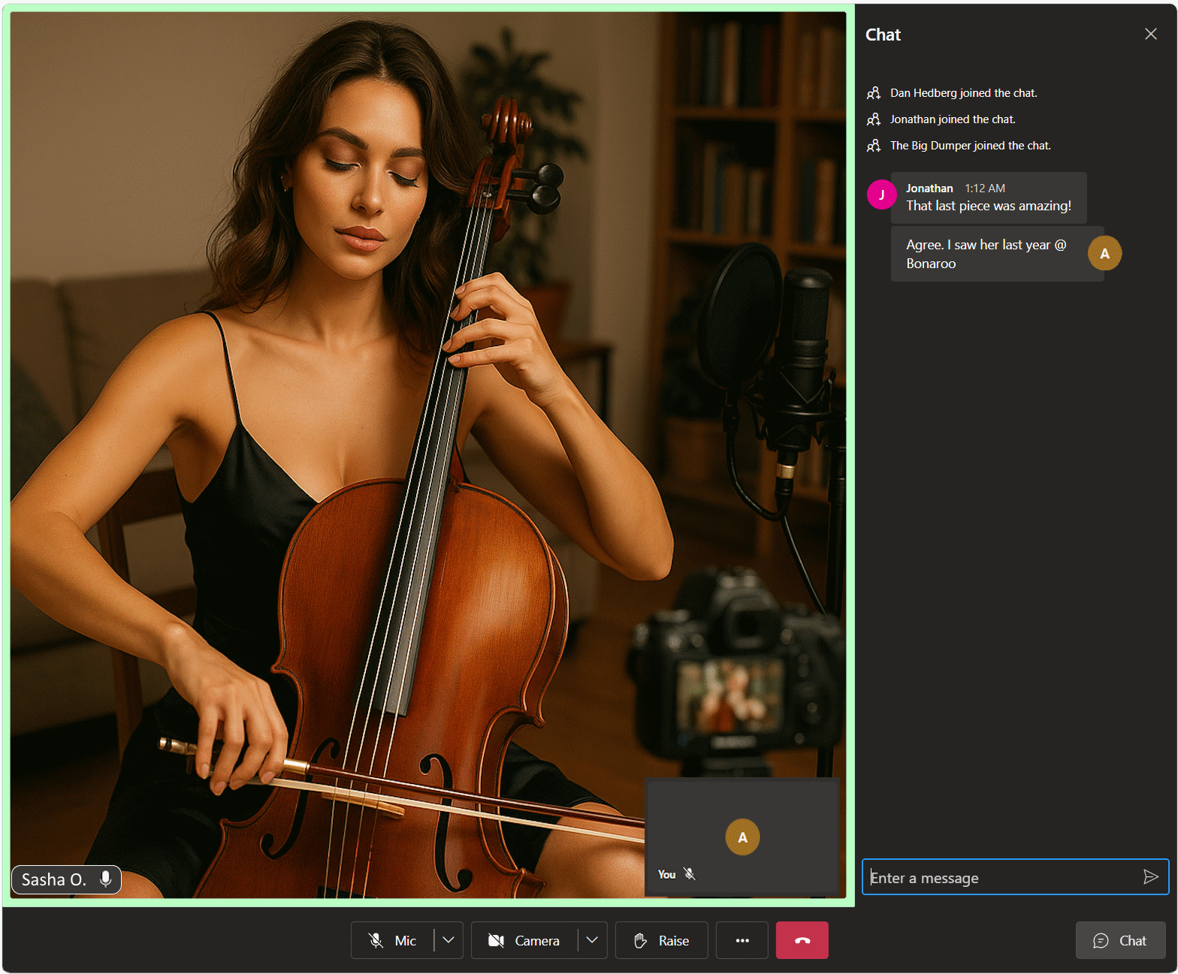This screenshot has width=1178, height=974.
Task: Click Jonathan's pink J avatar
Action: click(881, 194)
